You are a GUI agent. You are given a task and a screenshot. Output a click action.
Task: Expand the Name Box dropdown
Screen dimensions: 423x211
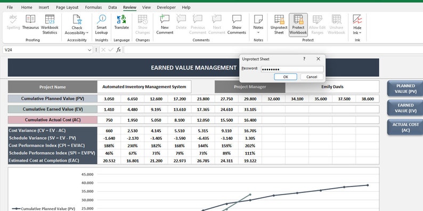(x=90, y=50)
